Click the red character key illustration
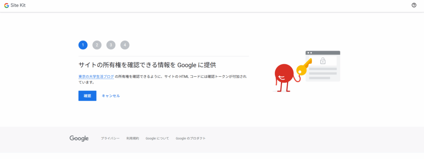Image resolution: width=424 pixels, height=159 pixels. click(306, 72)
